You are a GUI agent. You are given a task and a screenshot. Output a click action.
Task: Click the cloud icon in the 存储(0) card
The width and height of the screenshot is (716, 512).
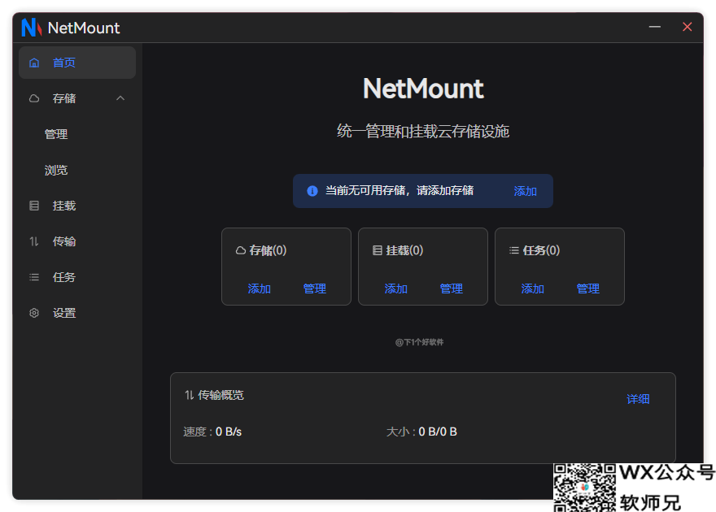click(x=241, y=250)
